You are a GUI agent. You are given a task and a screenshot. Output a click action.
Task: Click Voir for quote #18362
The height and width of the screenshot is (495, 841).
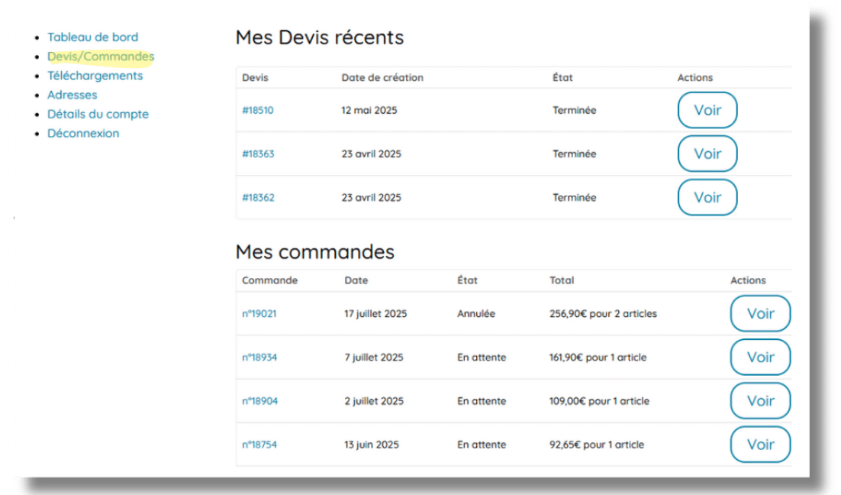pos(707,197)
